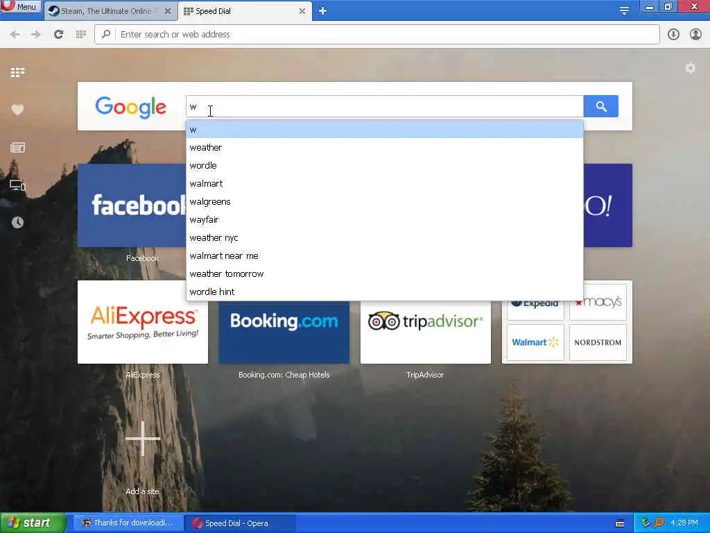Screen dimensions: 710x533
Task: Choose the 'walmart near me' suggestion
Action: 384,256
